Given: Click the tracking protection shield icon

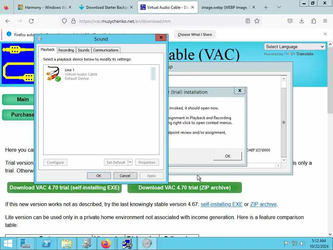Looking at the screenshot, I should pos(64,21).
